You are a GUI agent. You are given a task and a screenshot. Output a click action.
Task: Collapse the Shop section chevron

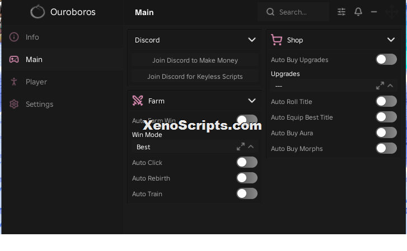391,40
